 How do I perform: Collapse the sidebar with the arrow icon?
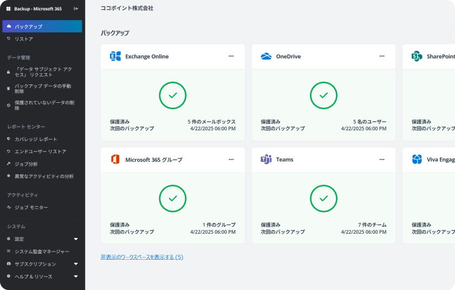tap(76, 9)
